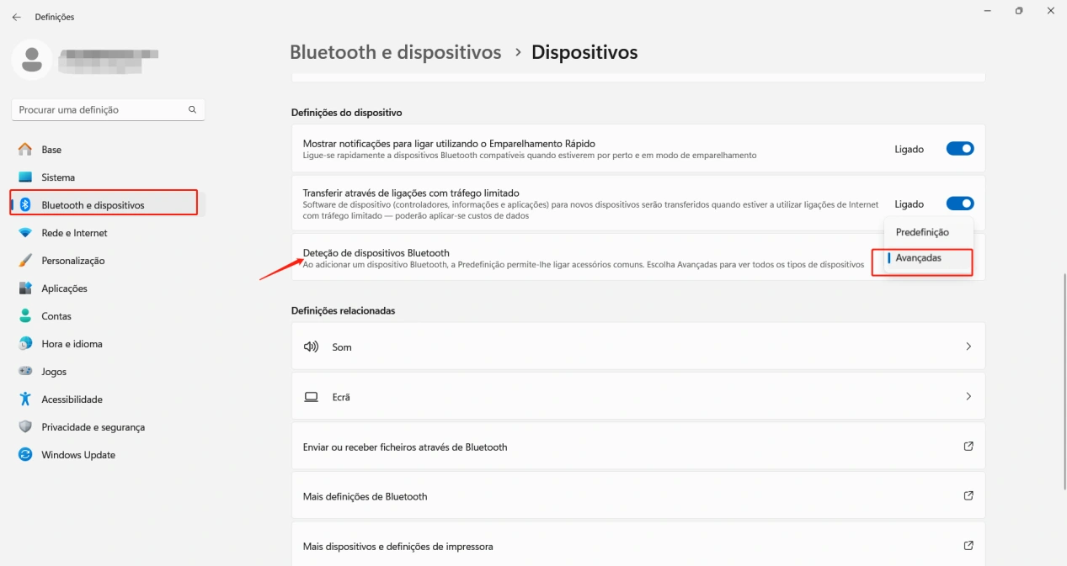Screen dimensions: 1067x566
Task: Open the Sistema section in the sidebar
Action: click(58, 177)
